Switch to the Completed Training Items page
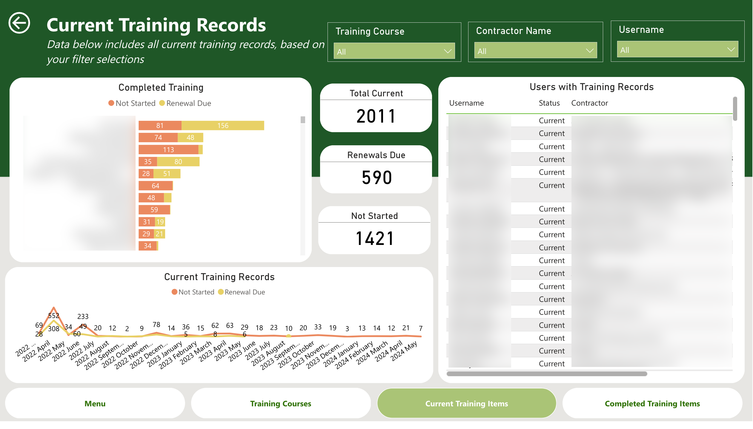The height and width of the screenshot is (429, 753). coord(652,403)
